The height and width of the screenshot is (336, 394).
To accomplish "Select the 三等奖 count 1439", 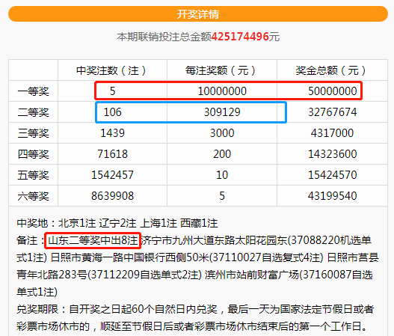I will 113,133.
